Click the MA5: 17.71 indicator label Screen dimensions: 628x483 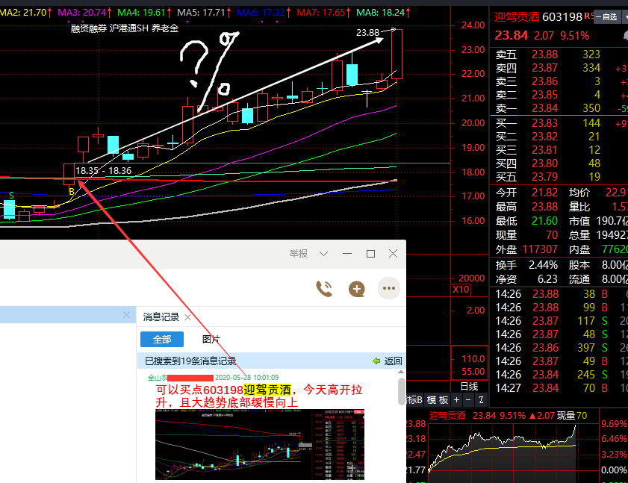click(204, 13)
